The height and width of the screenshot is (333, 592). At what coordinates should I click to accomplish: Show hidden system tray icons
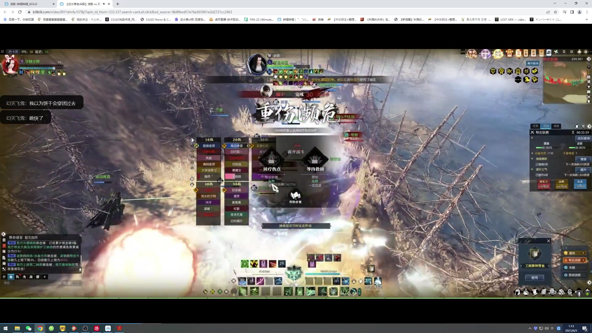tap(530, 328)
